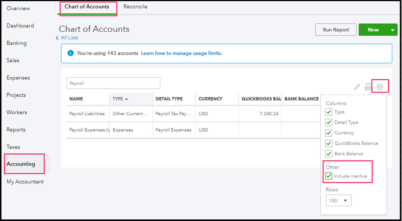Toggle the Bank Balance column checkbox

tap(329, 154)
